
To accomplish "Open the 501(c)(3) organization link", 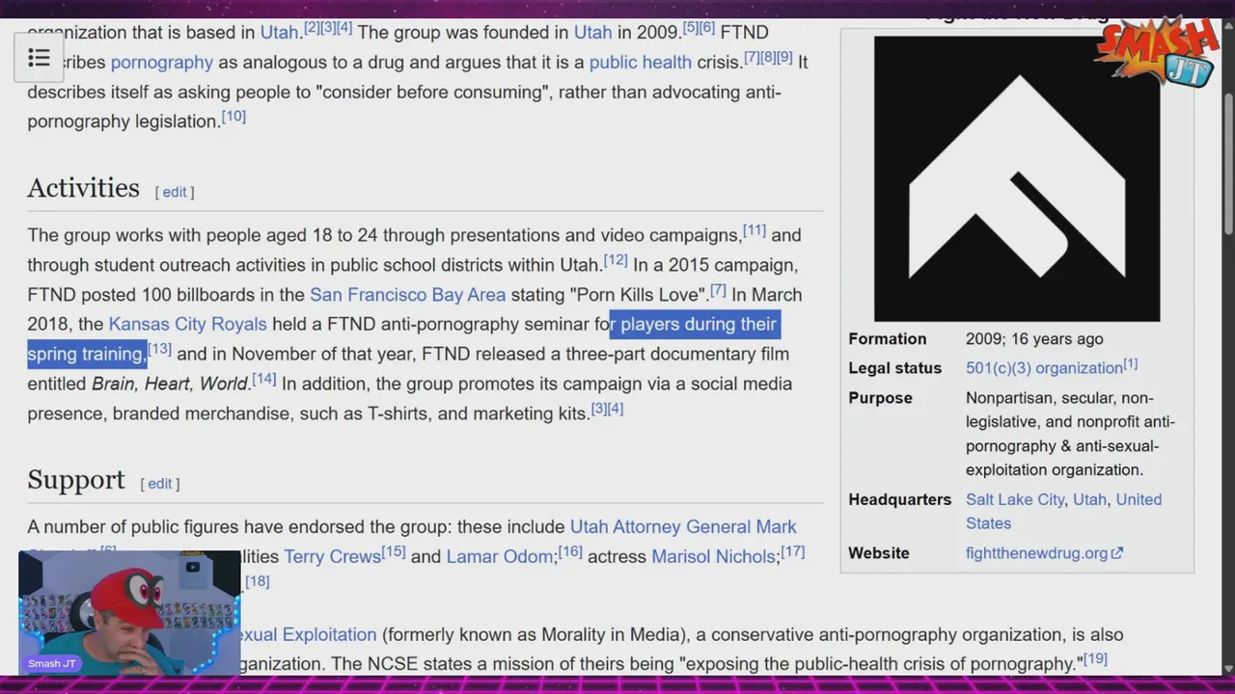I will (1044, 367).
